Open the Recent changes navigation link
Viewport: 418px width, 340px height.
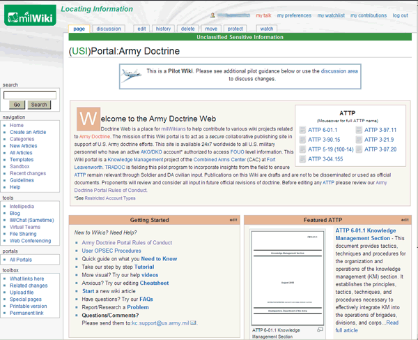(x=28, y=173)
